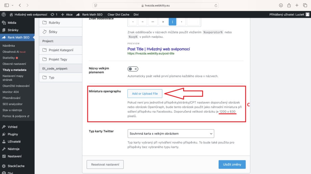Open the home icon for Hvězdný web svépomocí

pos(11,14)
